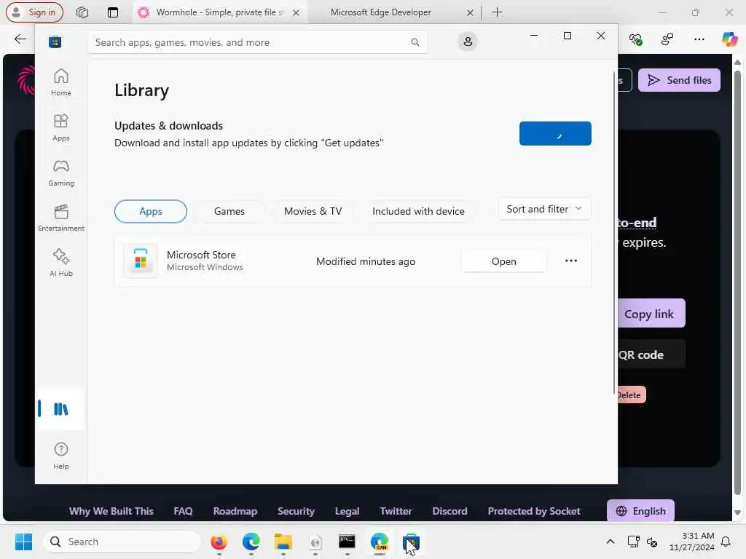Click the Edge page vertical scrollbar
Screen dimensions: 746x559
coord(737,283)
